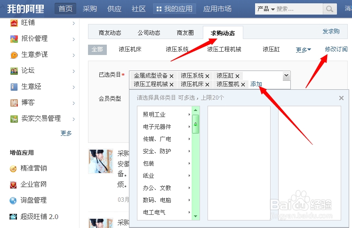Image resolution: width=352 pixels, height=228 pixels.
Task: Click the category list scrollbar thumb
Action: pos(196,124)
